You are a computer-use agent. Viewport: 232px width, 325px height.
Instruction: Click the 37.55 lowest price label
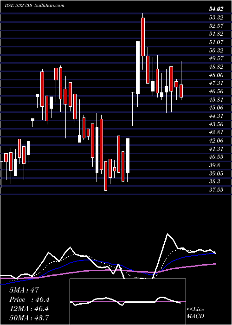pyautogui.click(x=216, y=189)
